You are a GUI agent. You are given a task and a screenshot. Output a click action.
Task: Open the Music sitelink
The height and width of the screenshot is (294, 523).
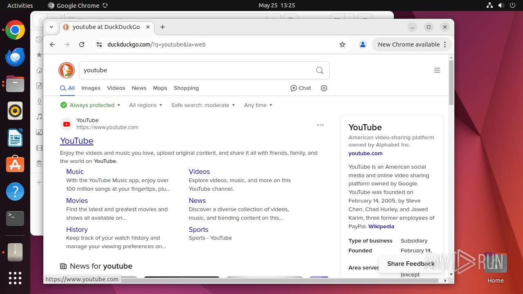pos(75,172)
